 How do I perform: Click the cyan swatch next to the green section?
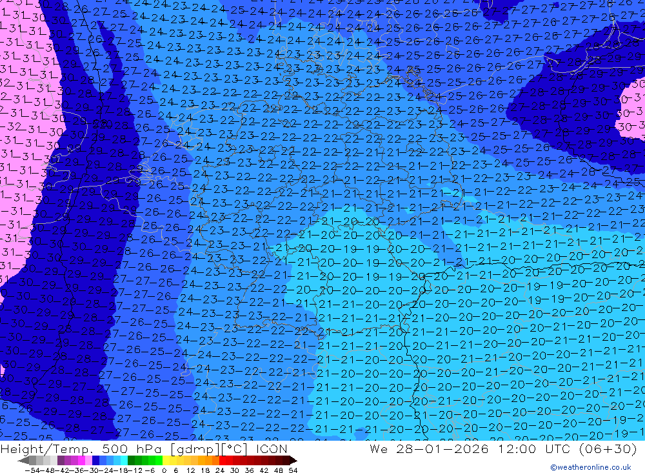coord(124,460)
